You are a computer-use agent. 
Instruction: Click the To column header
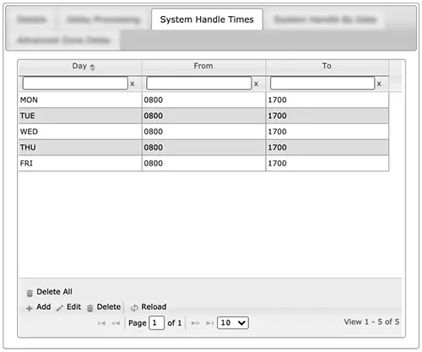click(327, 66)
